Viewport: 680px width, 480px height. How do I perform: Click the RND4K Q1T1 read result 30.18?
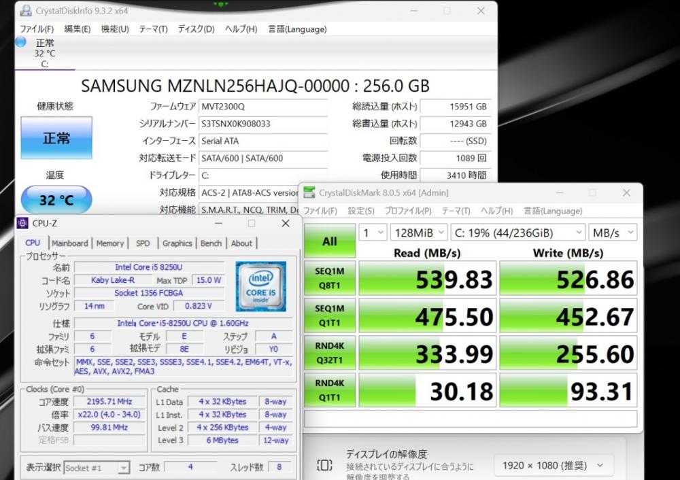click(427, 390)
